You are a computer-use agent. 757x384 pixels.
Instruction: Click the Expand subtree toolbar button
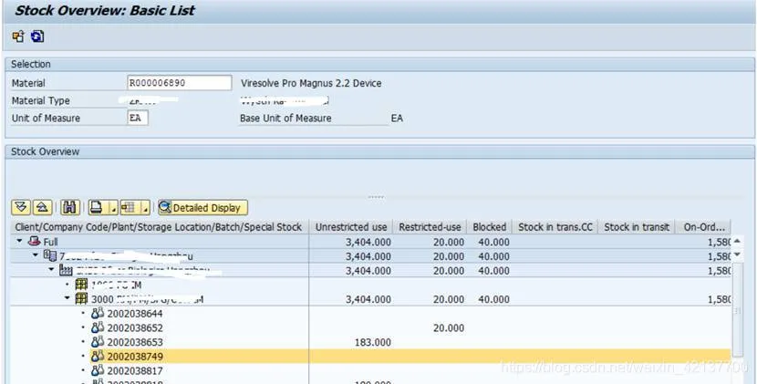point(21,208)
